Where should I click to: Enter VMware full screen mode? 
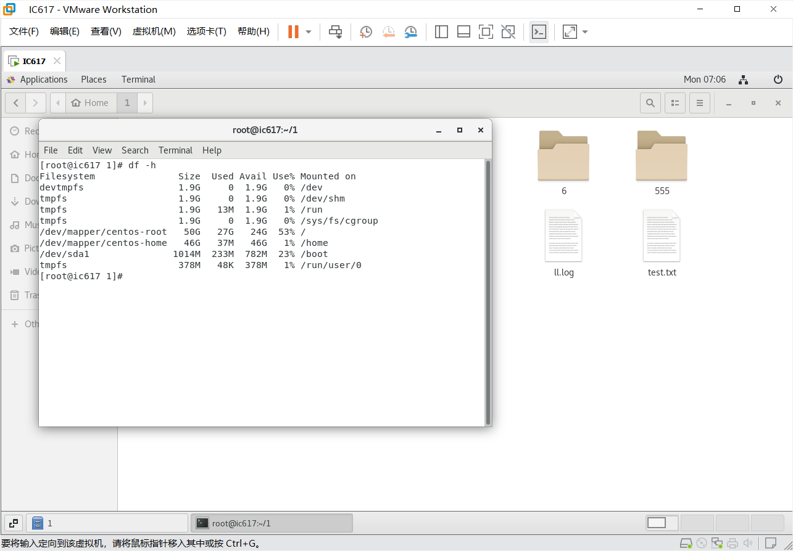(486, 32)
